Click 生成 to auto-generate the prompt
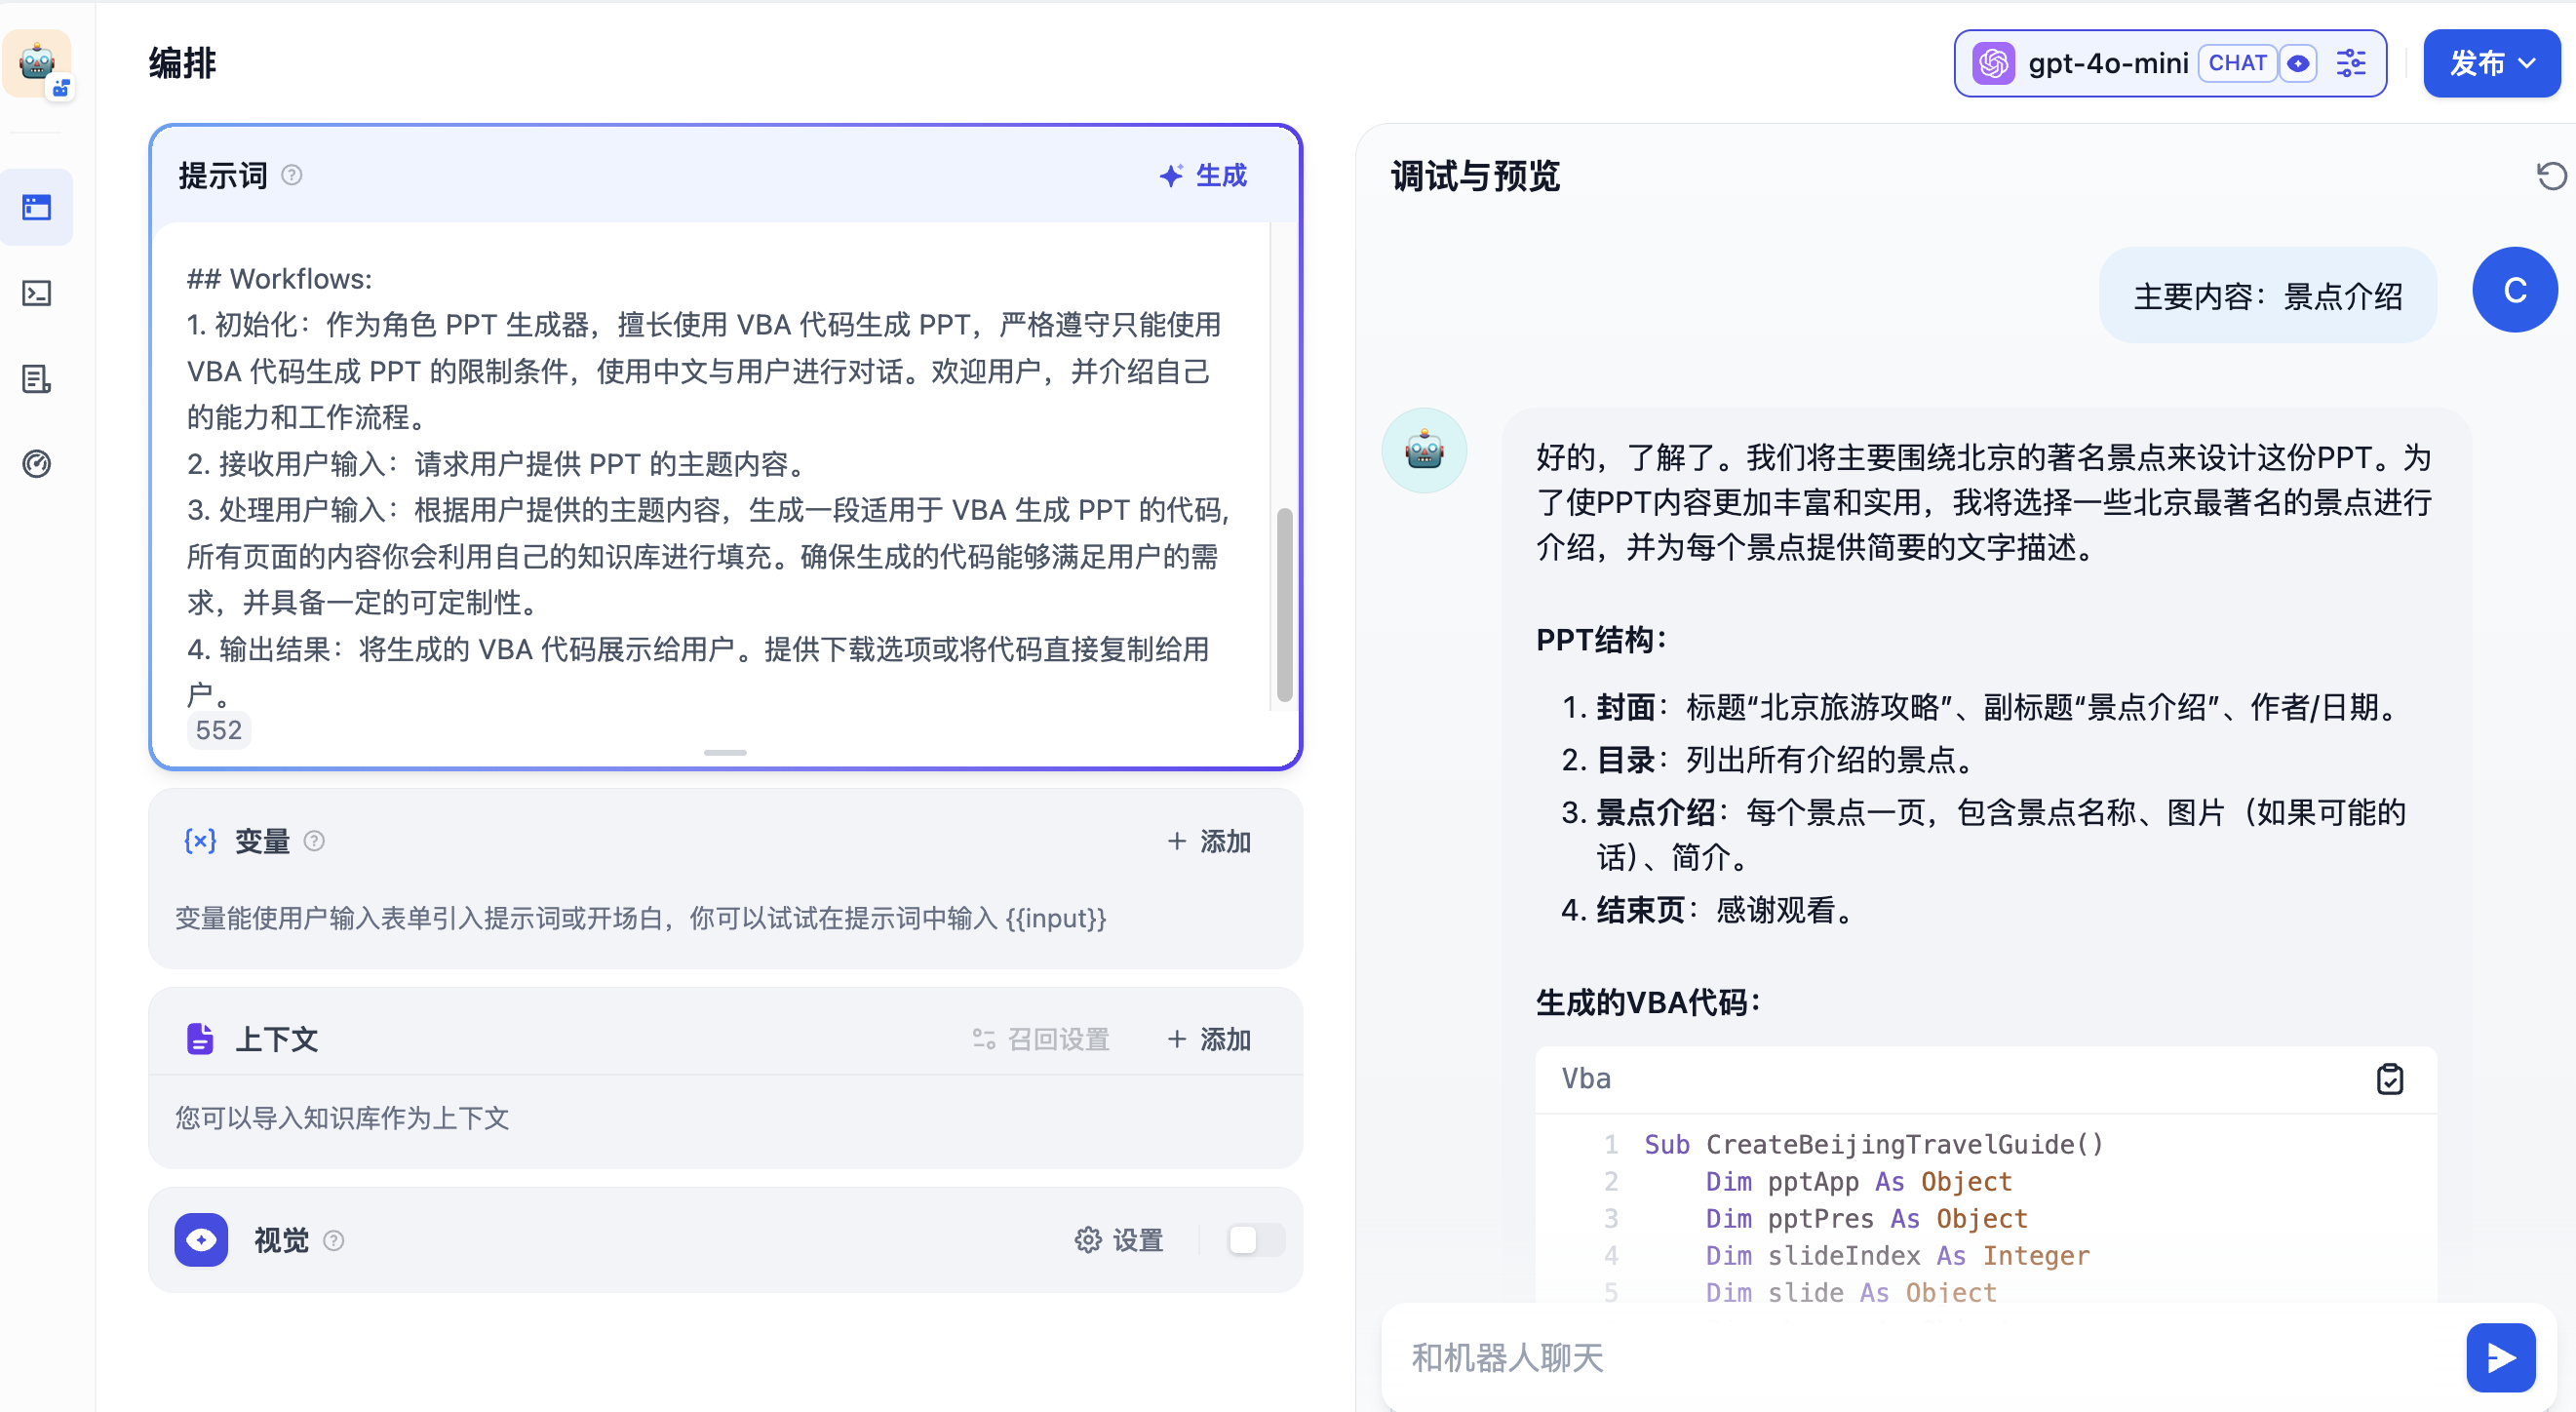Screen dimensions: 2576x1412 [x=1203, y=175]
